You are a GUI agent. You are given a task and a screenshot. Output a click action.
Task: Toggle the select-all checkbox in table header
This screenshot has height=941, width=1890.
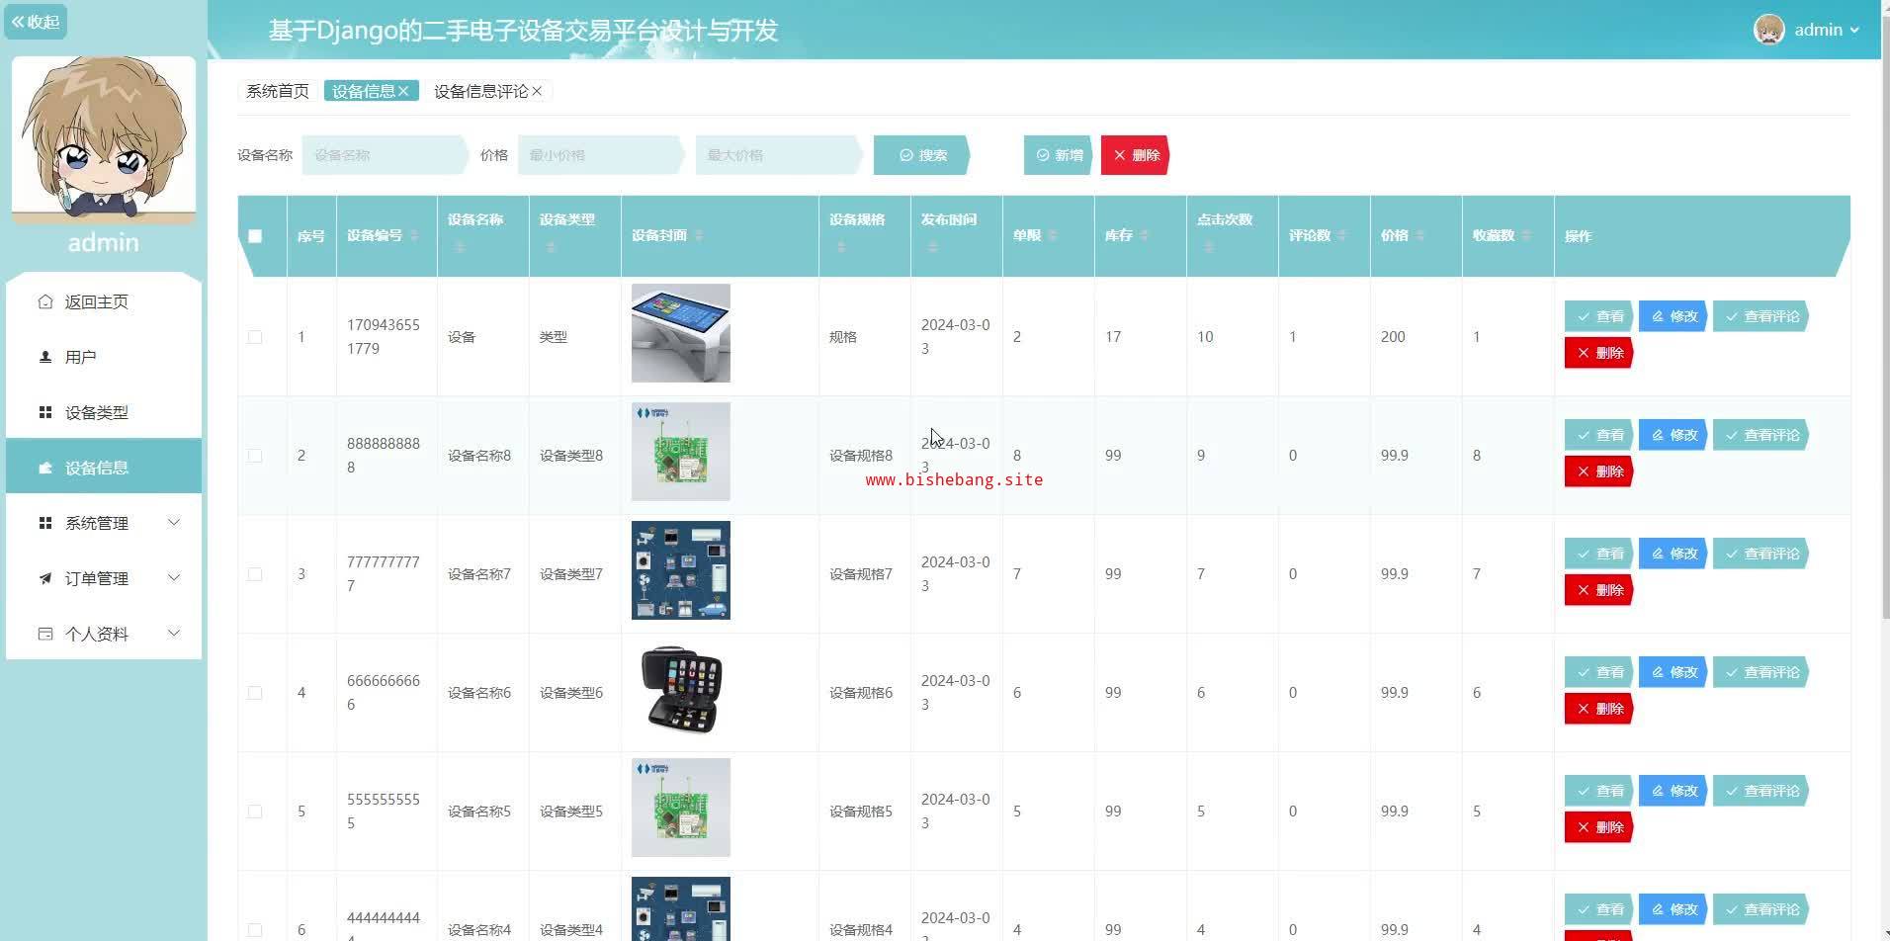255,236
